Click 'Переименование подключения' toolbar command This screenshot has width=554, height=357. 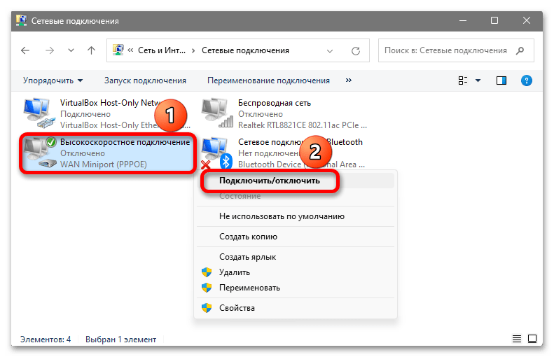pos(268,80)
